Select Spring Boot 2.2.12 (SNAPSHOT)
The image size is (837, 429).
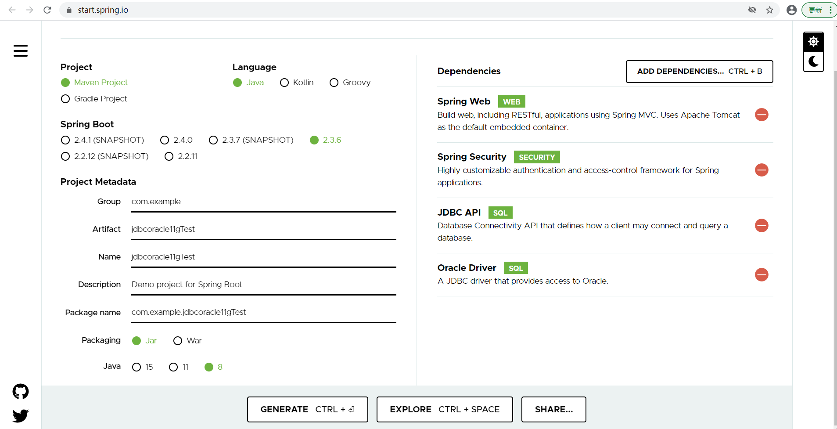[x=104, y=156]
